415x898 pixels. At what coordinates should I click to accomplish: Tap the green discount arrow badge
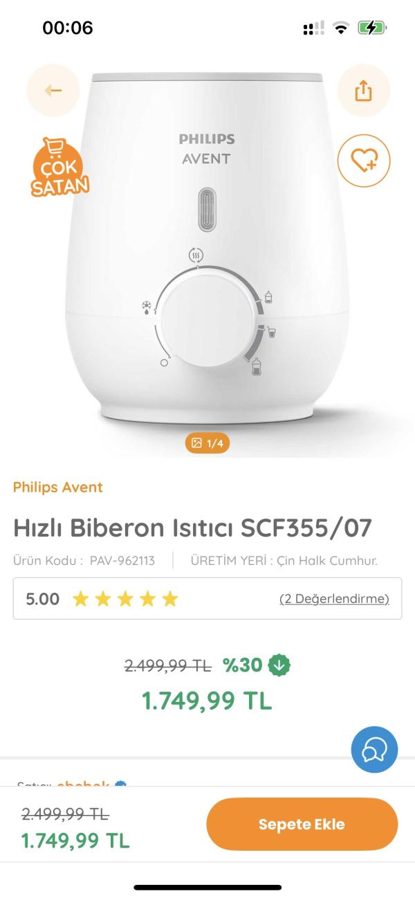click(x=279, y=665)
